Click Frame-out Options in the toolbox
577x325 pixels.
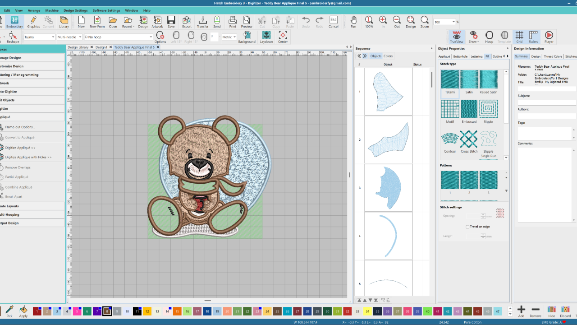(20, 127)
